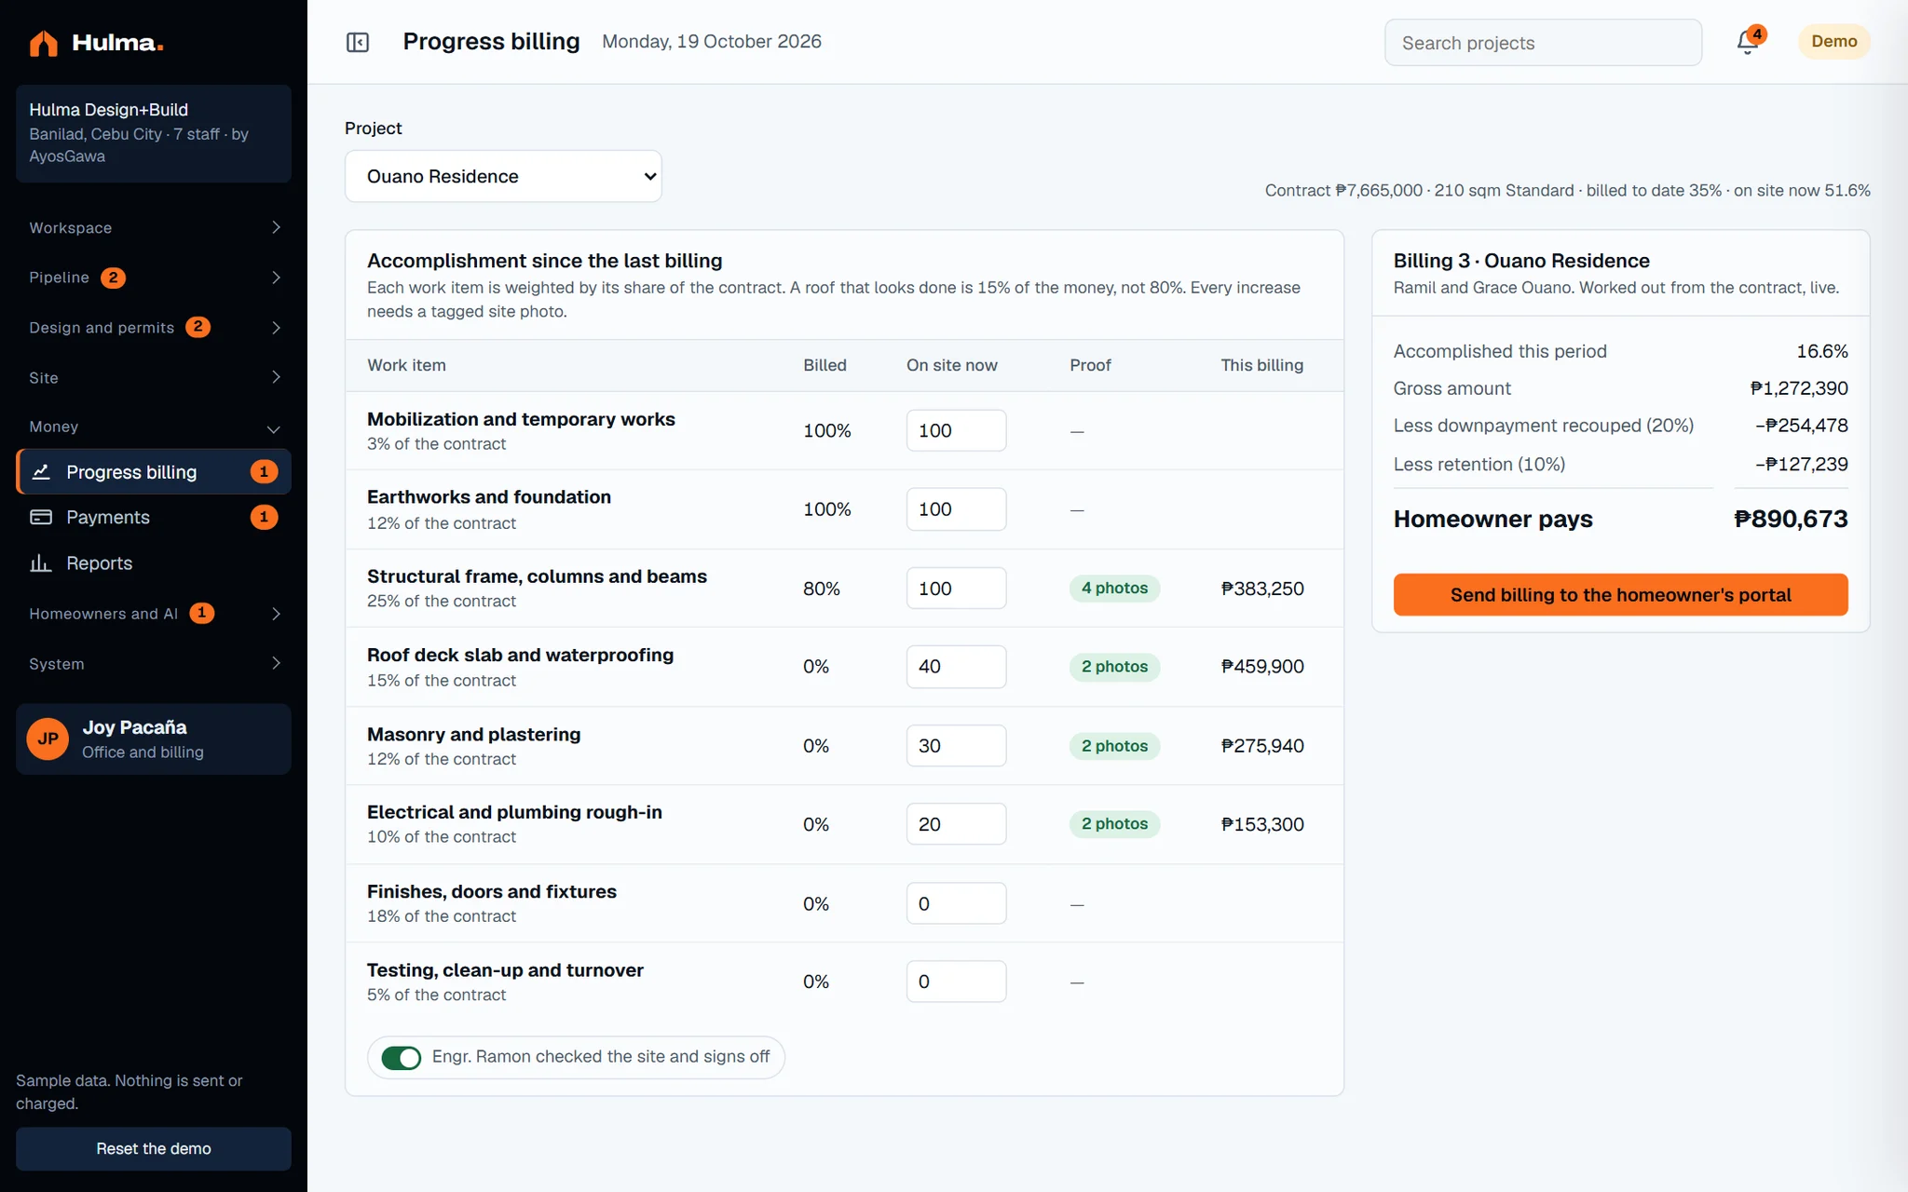1908x1192 pixels.
Task: Open notifications bell icon
Action: tap(1748, 42)
